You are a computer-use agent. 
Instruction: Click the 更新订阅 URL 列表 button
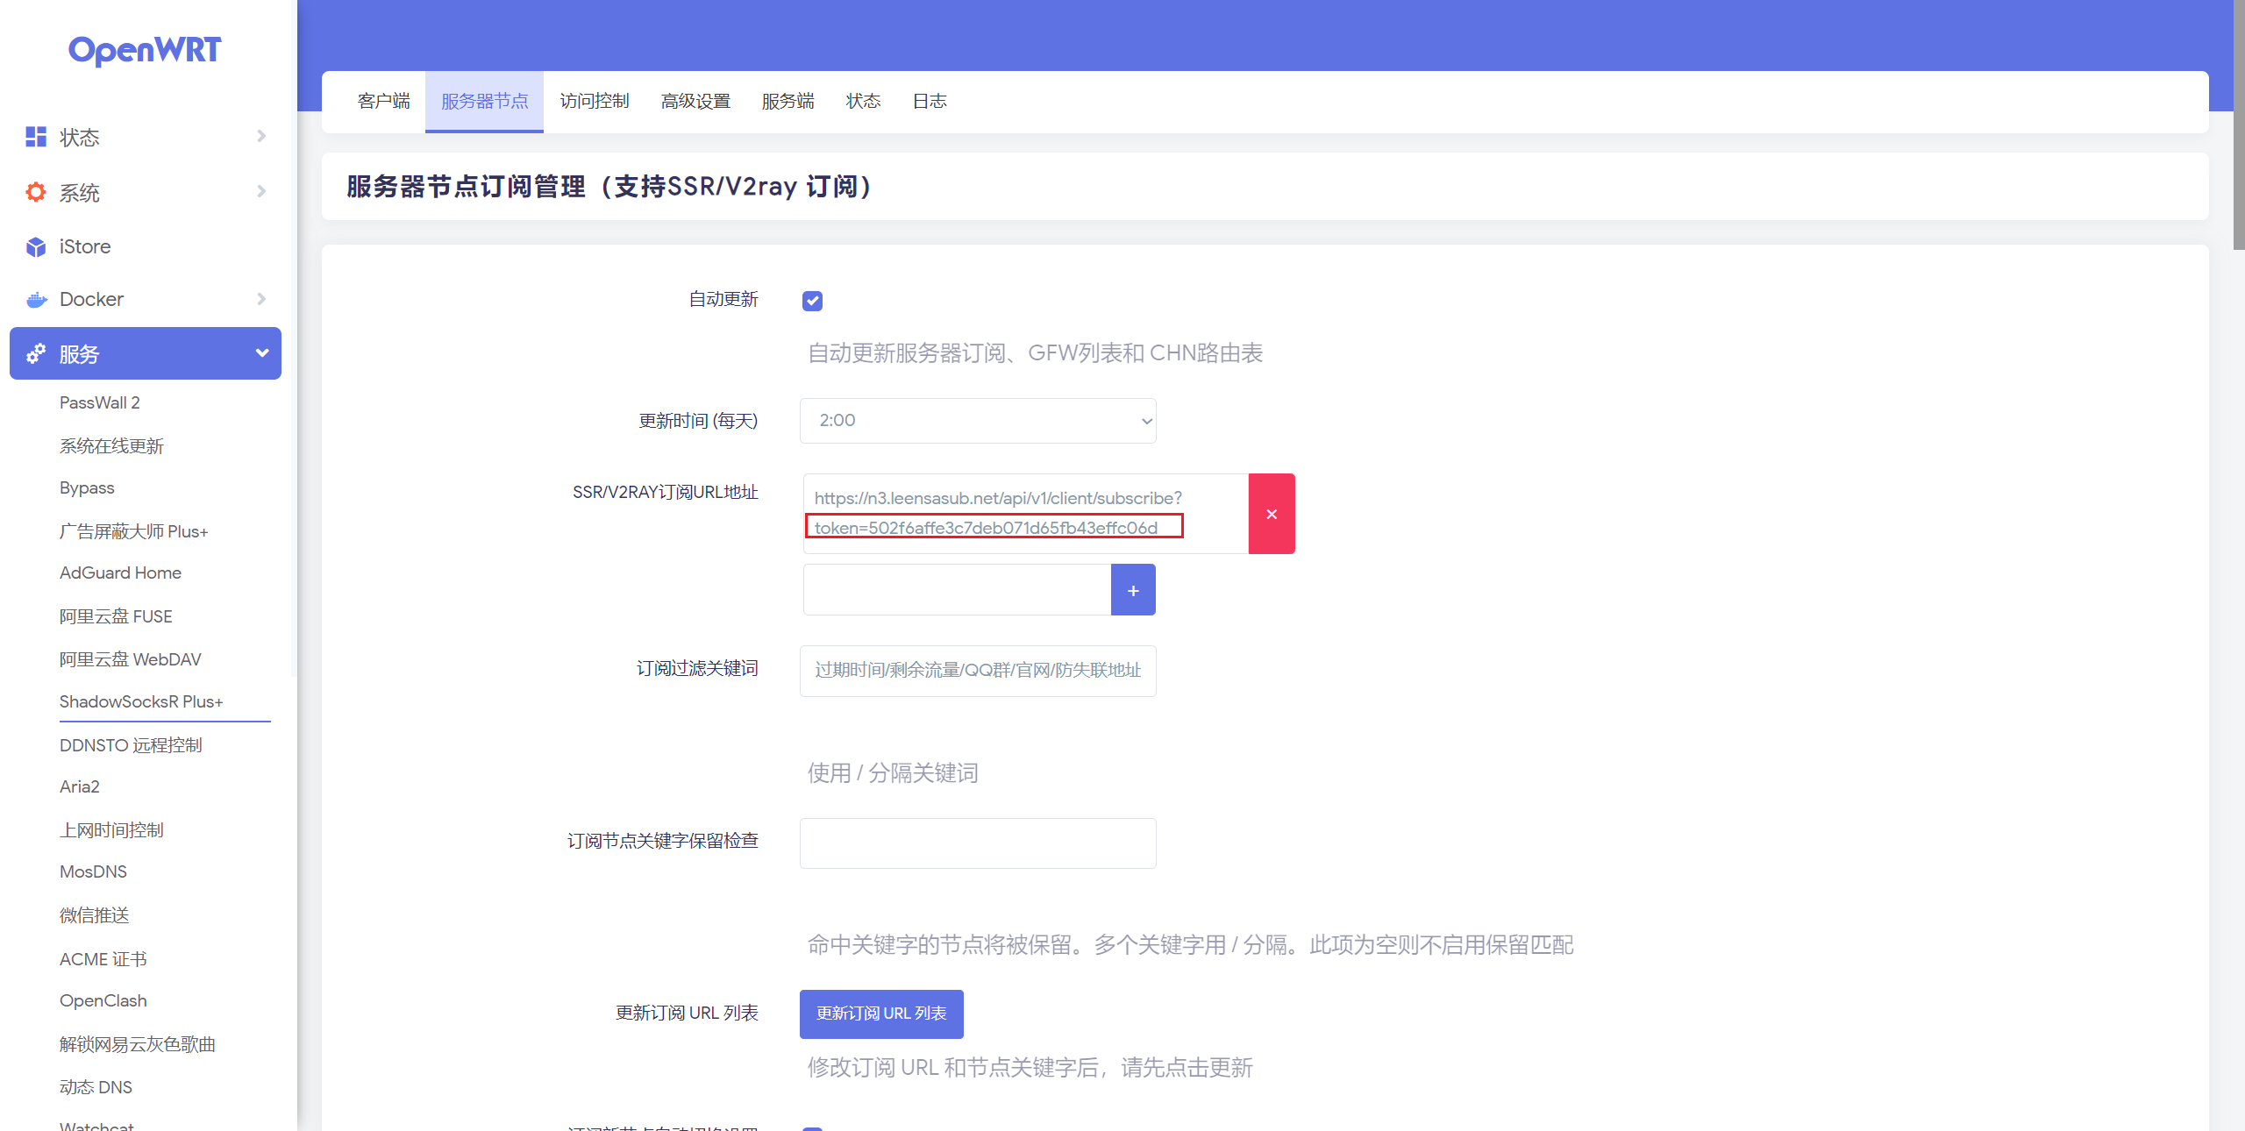[x=880, y=1014]
